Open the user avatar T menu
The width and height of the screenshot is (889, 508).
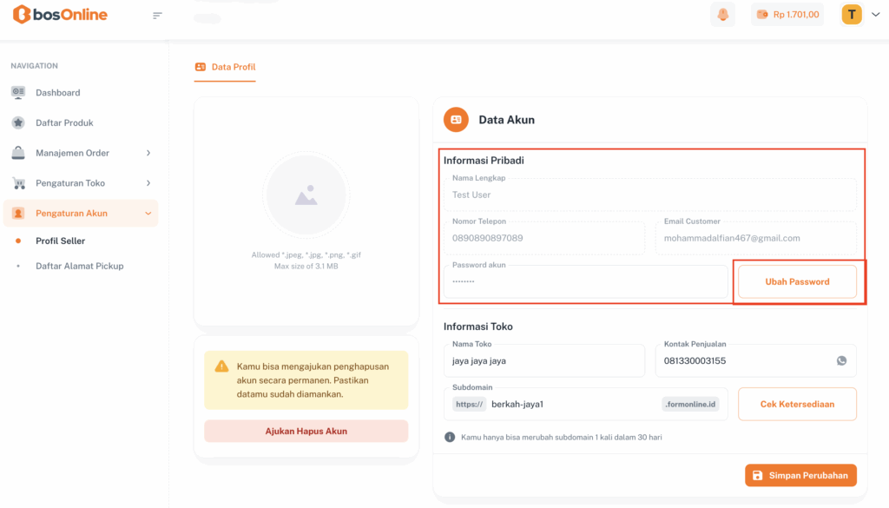(x=852, y=15)
